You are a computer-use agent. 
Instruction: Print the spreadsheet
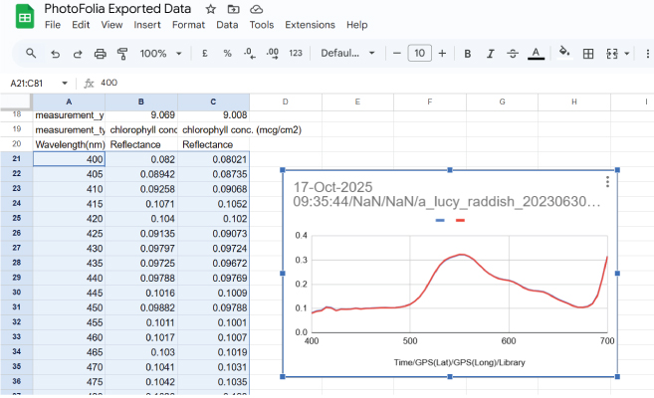100,54
